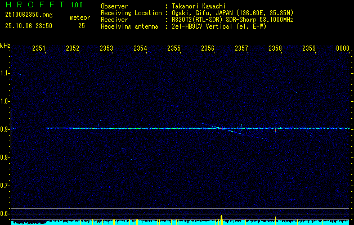Screen dimensions: 354x225
Task: Click the HROFFT program title
Action: [x=35, y=4]
